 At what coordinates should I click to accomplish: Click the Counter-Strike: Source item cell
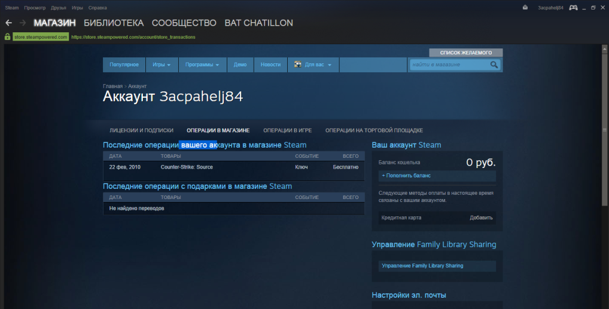click(x=187, y=167)
